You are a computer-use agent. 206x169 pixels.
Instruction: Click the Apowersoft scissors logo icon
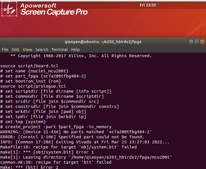click(x=10, y=9)
